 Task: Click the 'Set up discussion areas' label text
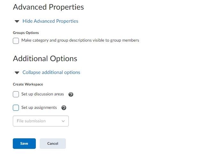click(43, 94)
